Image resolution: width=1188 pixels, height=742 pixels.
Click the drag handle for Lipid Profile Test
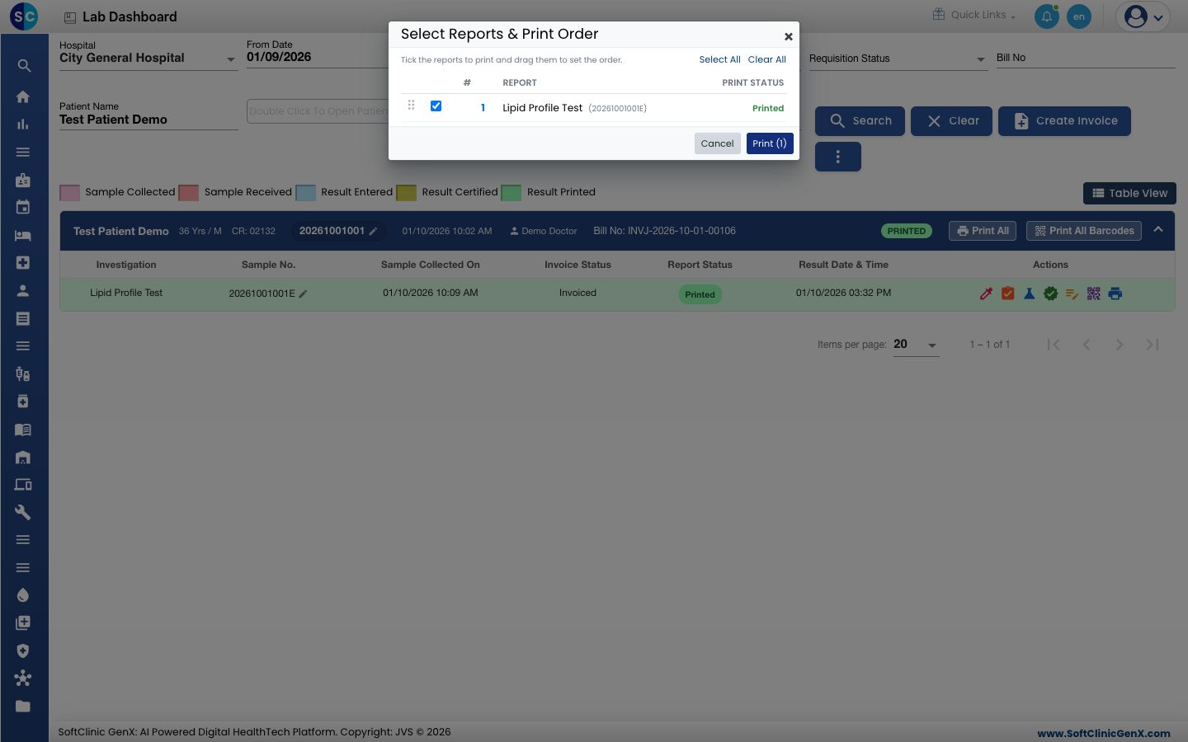411,106
